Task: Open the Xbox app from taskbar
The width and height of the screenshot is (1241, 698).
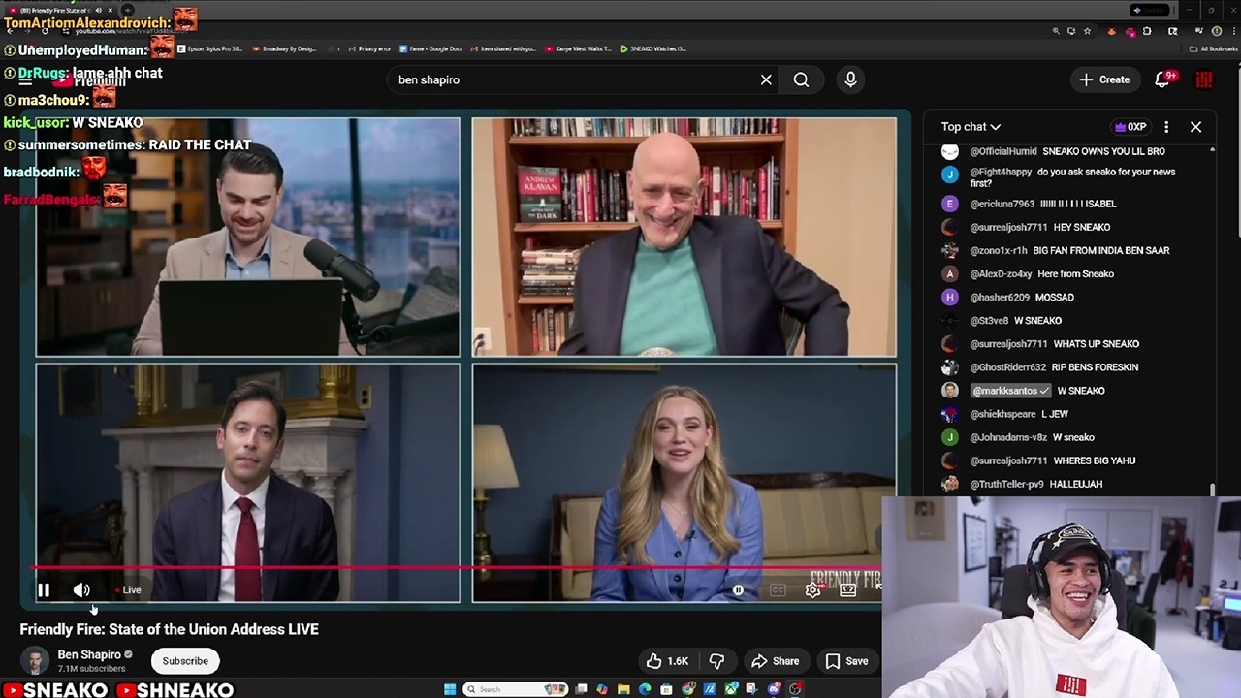Action: (x=731, y=689)
